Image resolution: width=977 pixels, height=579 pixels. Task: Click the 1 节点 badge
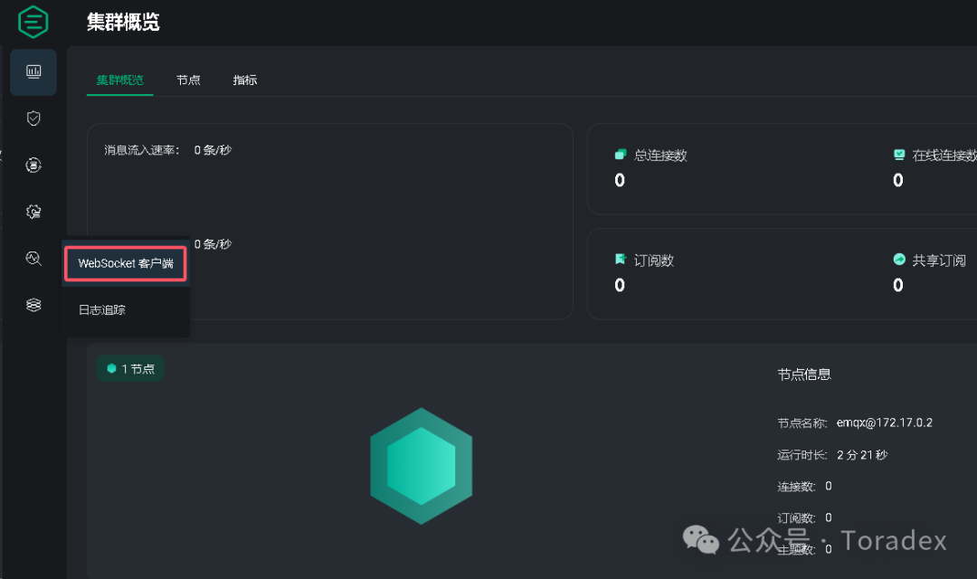pyautogui.click(x=130, y=369)
